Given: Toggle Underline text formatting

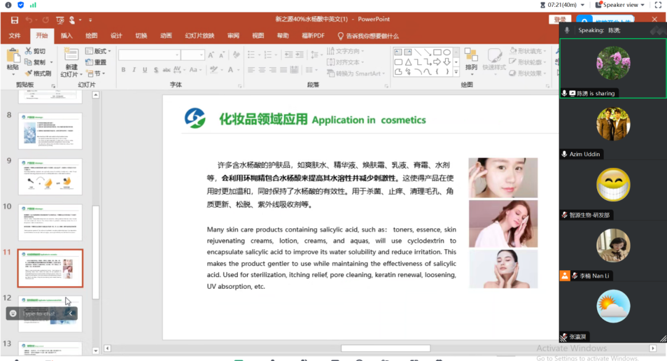Looking at the screenshot, I should pyautogui.click(x=146, y=70).
